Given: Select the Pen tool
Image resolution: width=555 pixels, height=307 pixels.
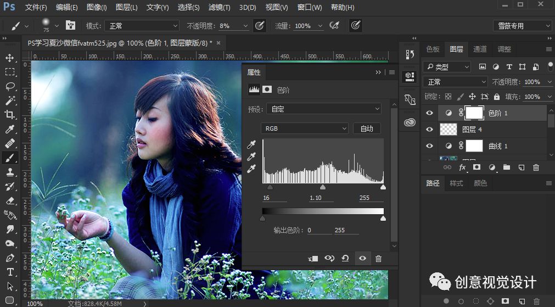Looking at the screenshot, I should click(x=9, y=258).
